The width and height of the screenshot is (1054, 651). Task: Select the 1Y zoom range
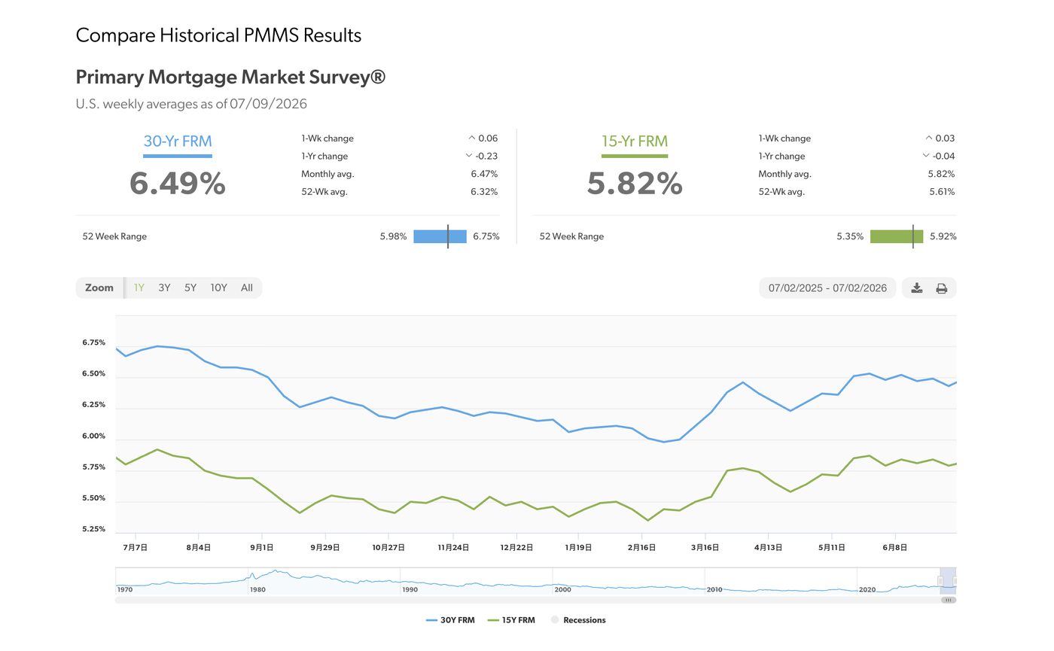click(139, 287)
